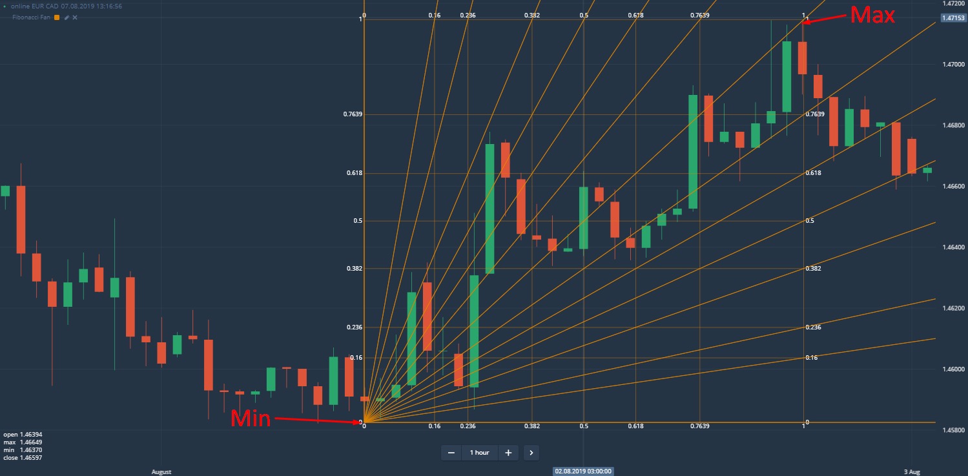Select the Fibonacci Fan indicator label
Screen dimensions: 968x476
[x=32, y=17]
